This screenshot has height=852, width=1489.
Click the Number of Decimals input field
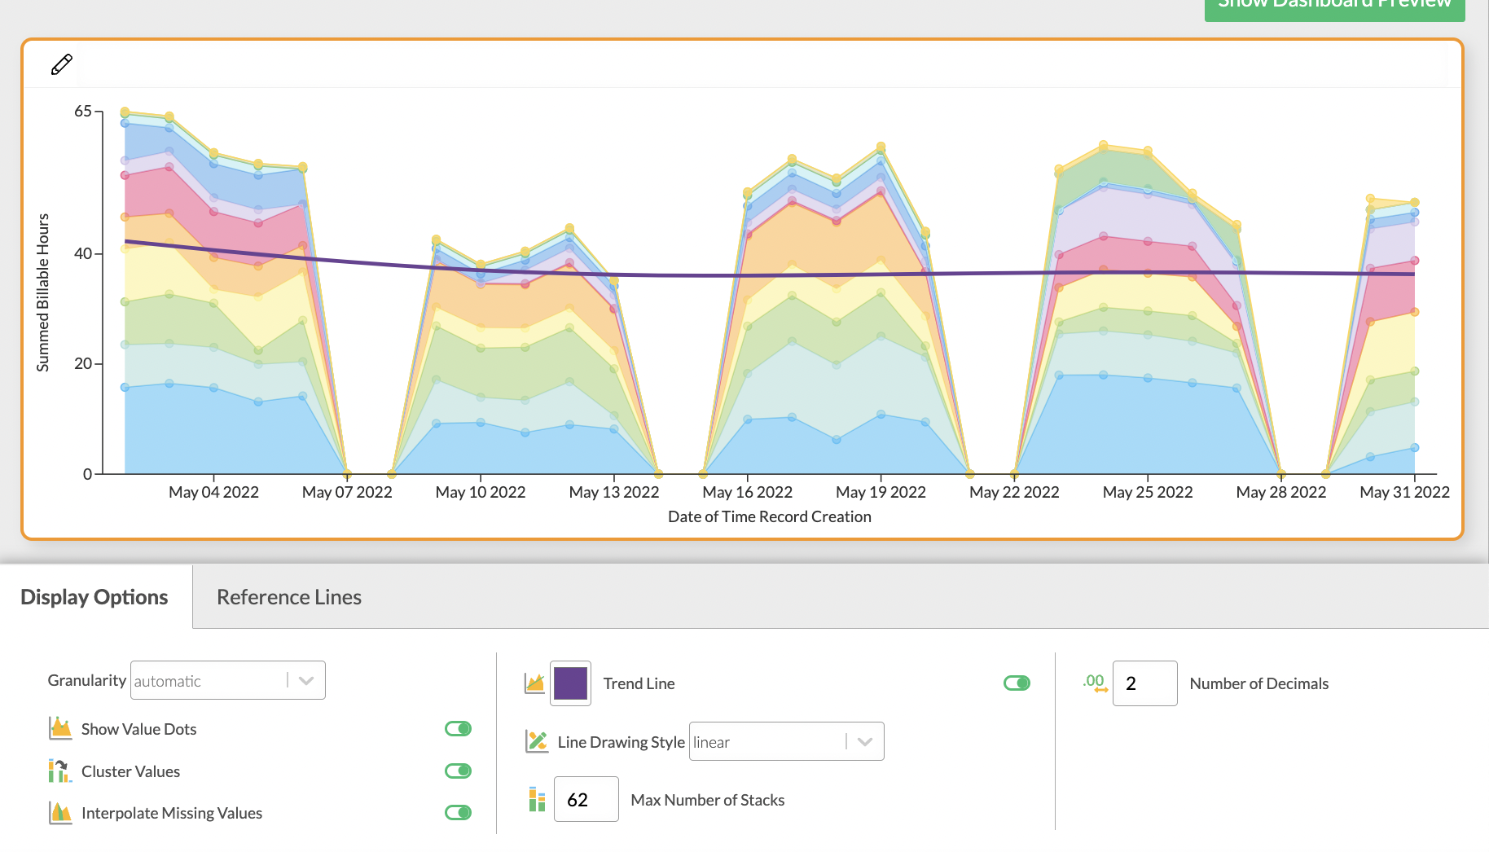coord(1144,683)
